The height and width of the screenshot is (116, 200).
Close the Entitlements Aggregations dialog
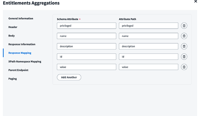click(x=195, y=1)
